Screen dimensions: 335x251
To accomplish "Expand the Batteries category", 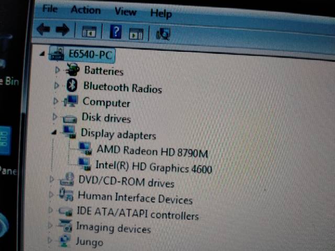I will pos(57,70).
